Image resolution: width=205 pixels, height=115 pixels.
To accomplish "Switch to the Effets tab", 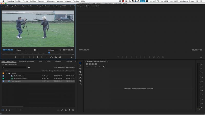I will click(x=49, y=61).
